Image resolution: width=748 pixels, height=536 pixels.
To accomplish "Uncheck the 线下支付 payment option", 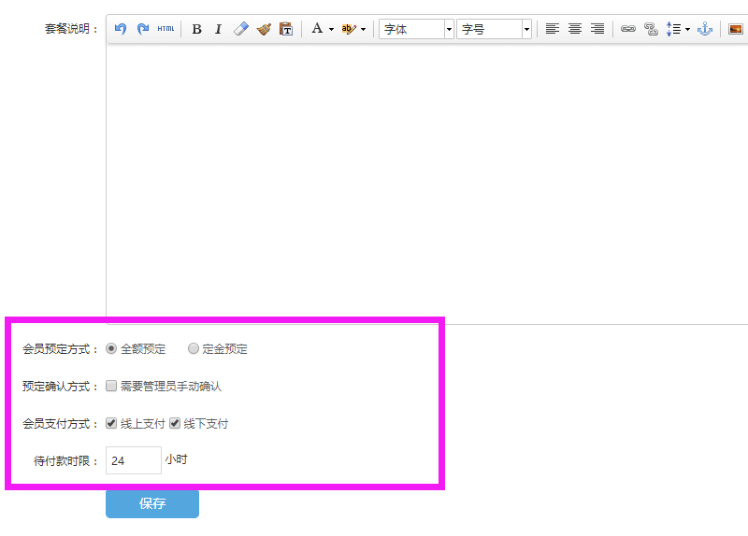I will (x=174, y=423).
